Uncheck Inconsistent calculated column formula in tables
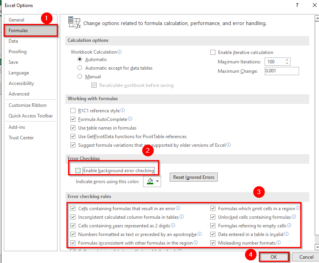Screen dimensions: 319x263 [x=73, y=217]
